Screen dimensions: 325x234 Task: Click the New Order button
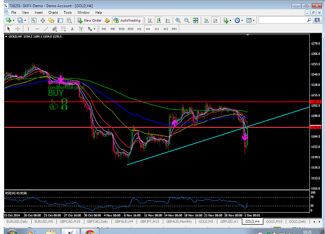click(x=89, y=20)
